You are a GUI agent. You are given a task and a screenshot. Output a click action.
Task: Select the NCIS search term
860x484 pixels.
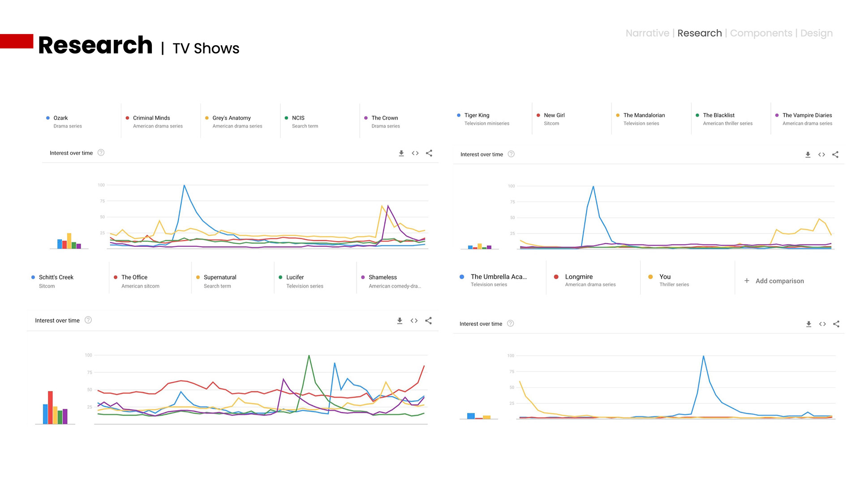[x=301, y=122]
